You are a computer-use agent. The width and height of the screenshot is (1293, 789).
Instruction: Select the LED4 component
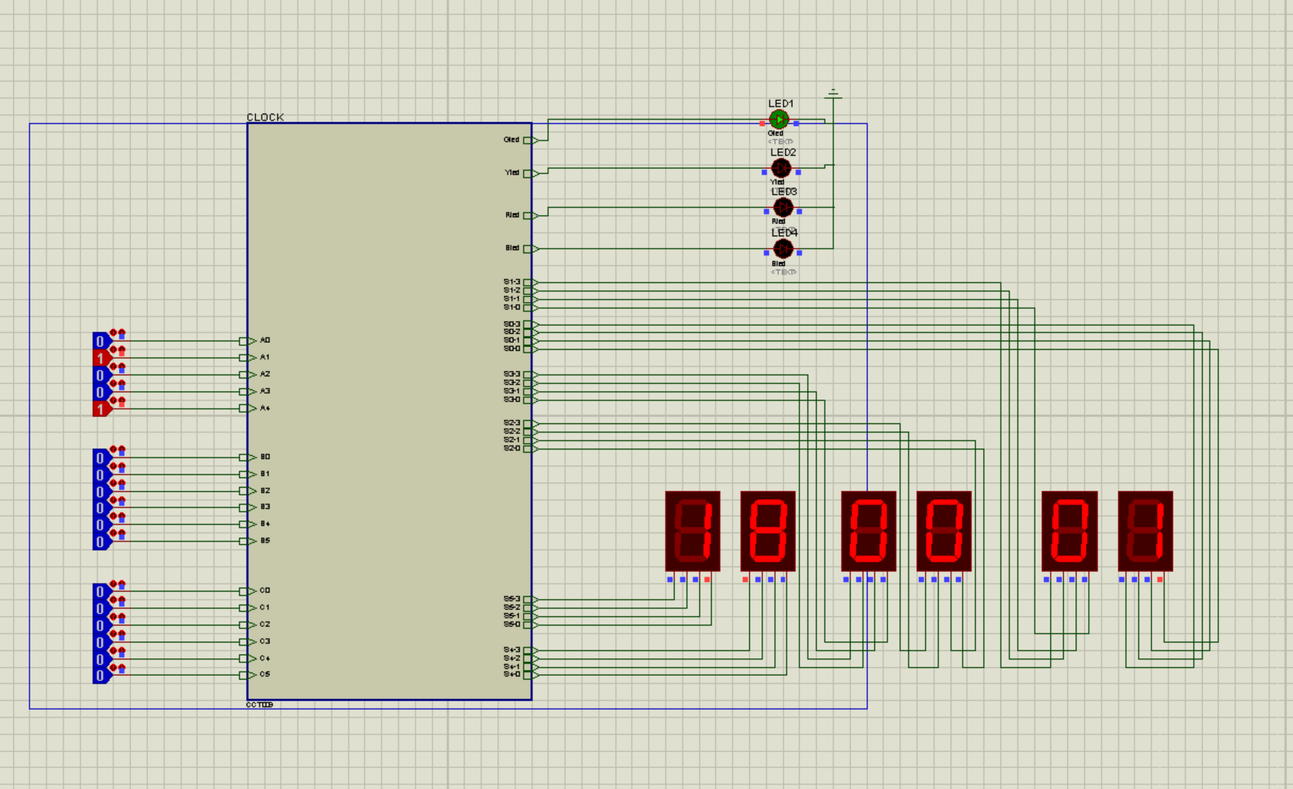tap(783, 249)
